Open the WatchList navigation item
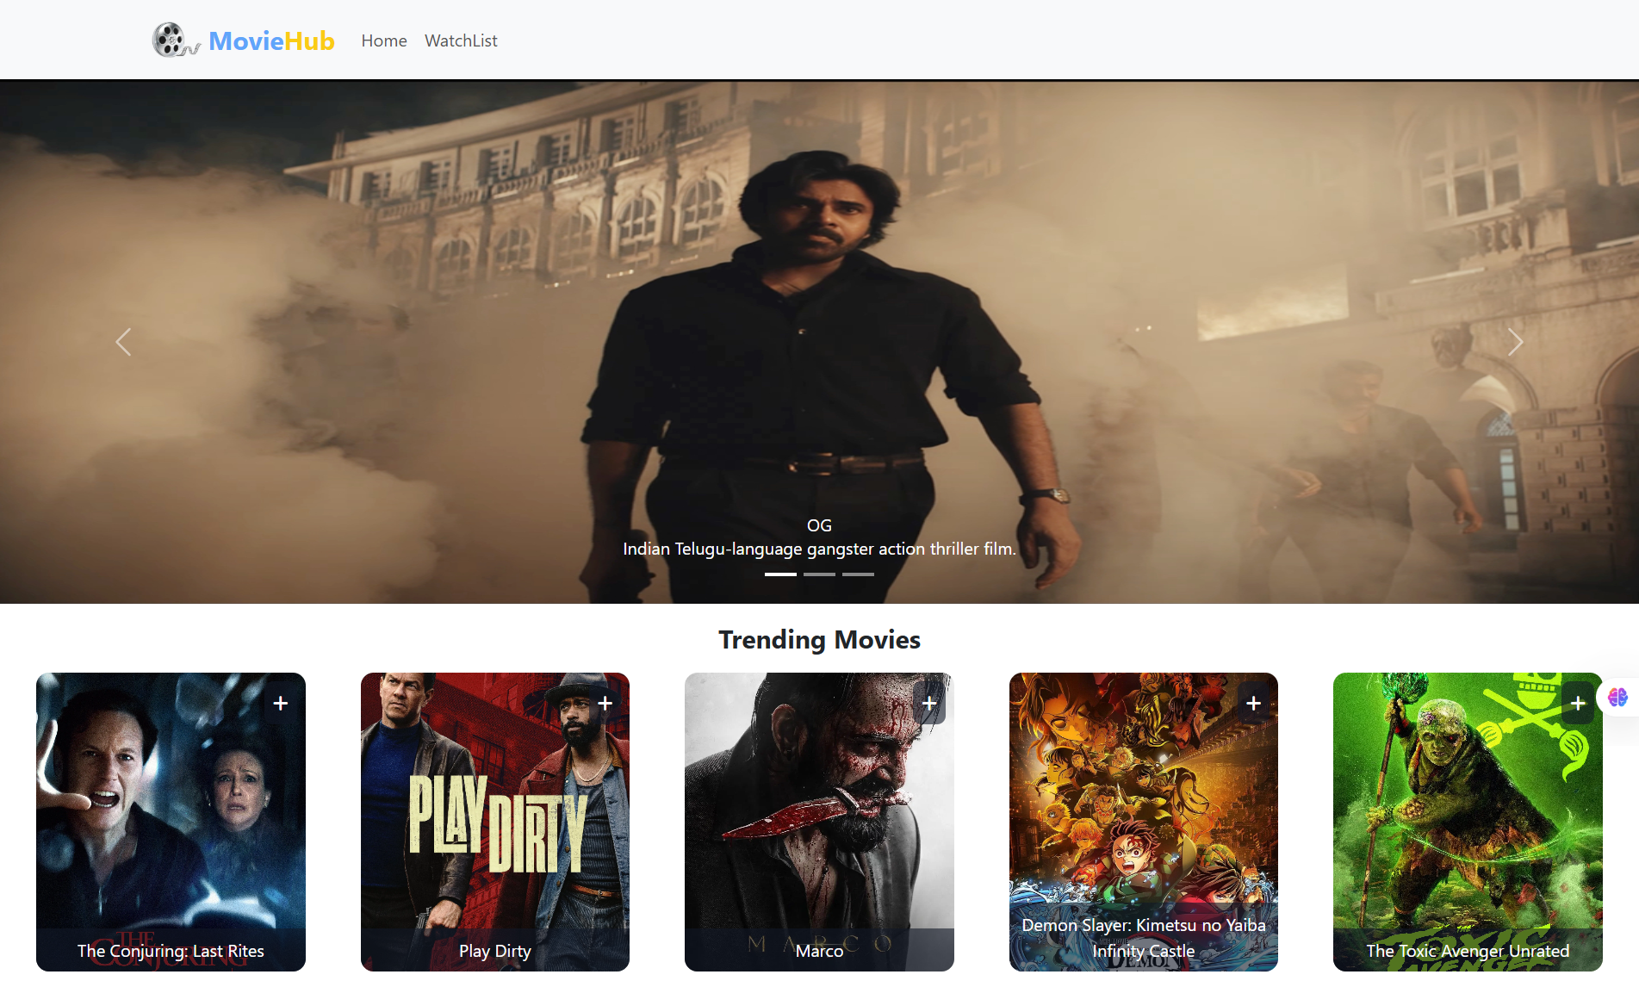The width and height of the screenshot is (1639, 987). pos(461,40)
